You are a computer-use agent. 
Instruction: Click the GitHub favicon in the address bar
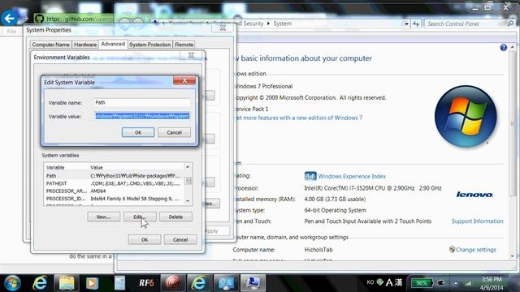coord(40,19)
